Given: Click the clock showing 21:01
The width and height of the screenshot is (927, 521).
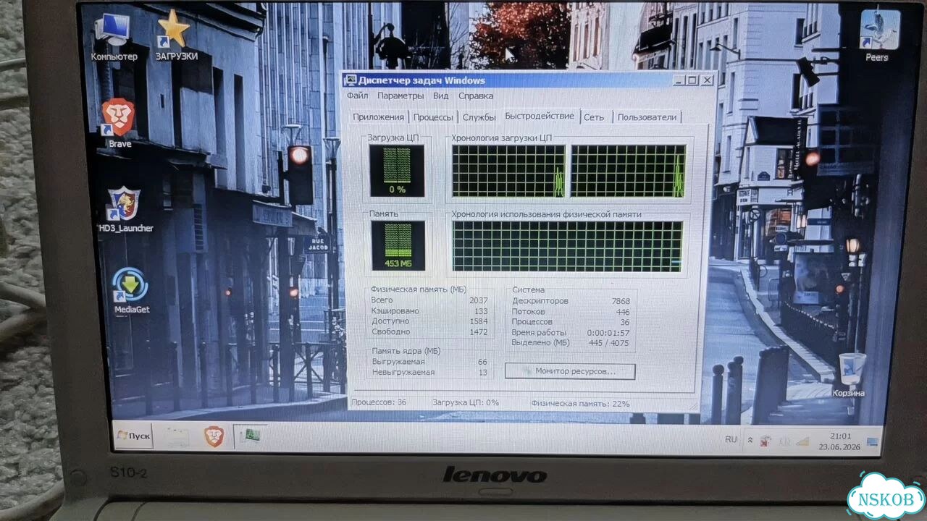Looking at the screenshot, I should [839, 441].
